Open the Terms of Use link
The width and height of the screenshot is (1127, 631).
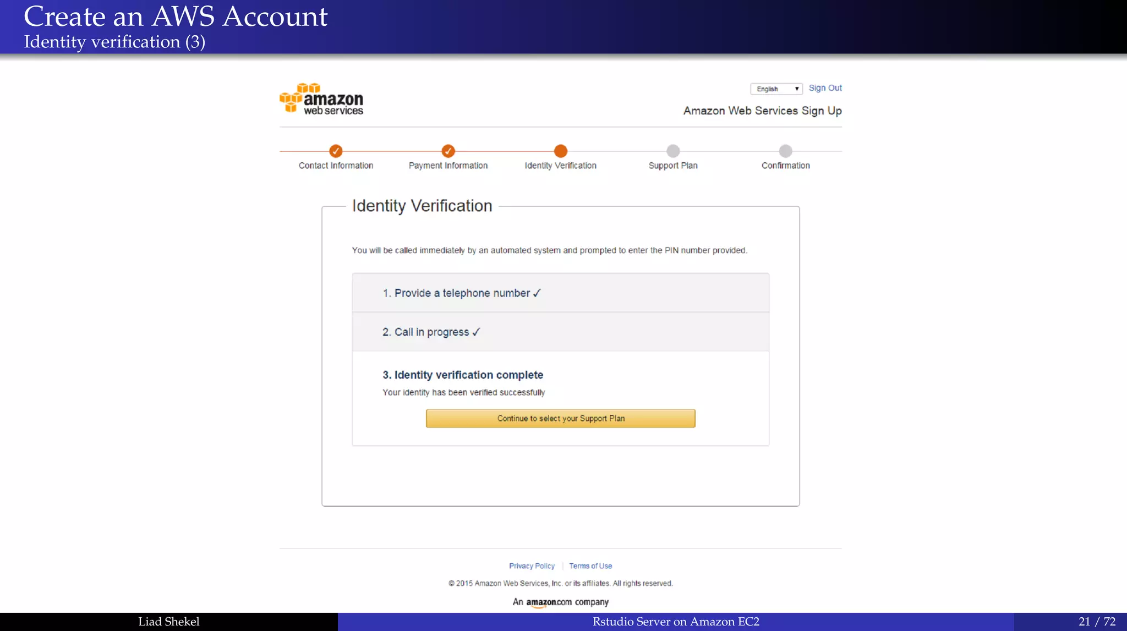(590, 566)
